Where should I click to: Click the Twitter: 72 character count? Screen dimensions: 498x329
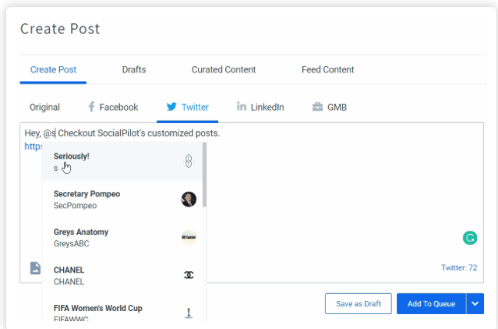tap(459, 267)
